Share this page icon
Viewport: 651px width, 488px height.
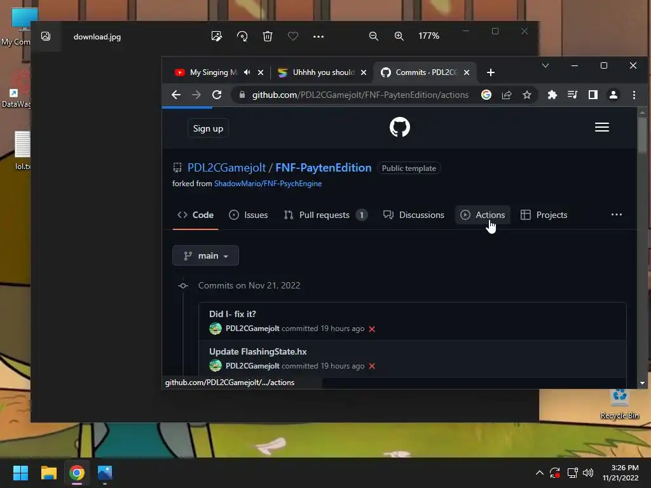(507, 95)
